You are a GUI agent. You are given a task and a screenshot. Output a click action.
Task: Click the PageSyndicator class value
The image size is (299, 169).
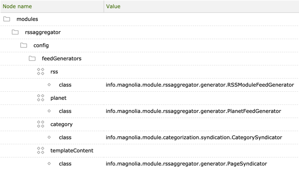coord(186,164)
